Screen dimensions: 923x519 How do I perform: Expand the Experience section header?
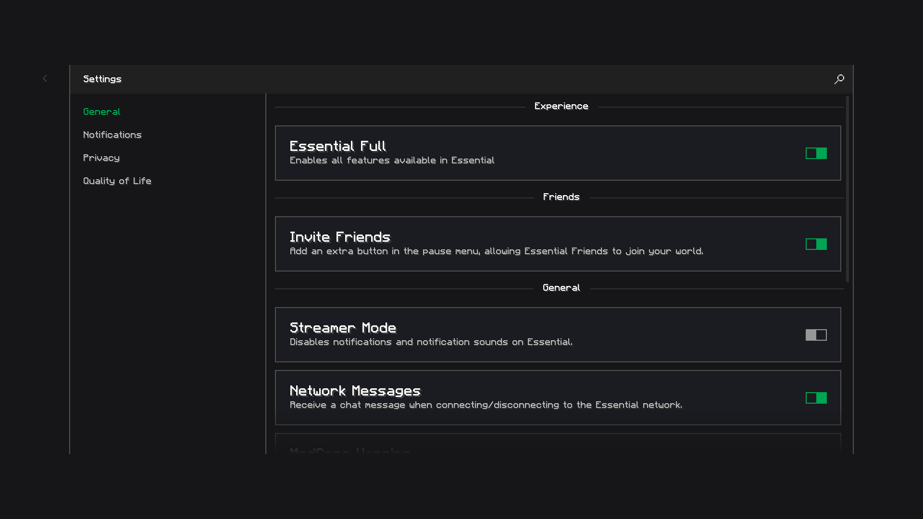coord(561,106)
